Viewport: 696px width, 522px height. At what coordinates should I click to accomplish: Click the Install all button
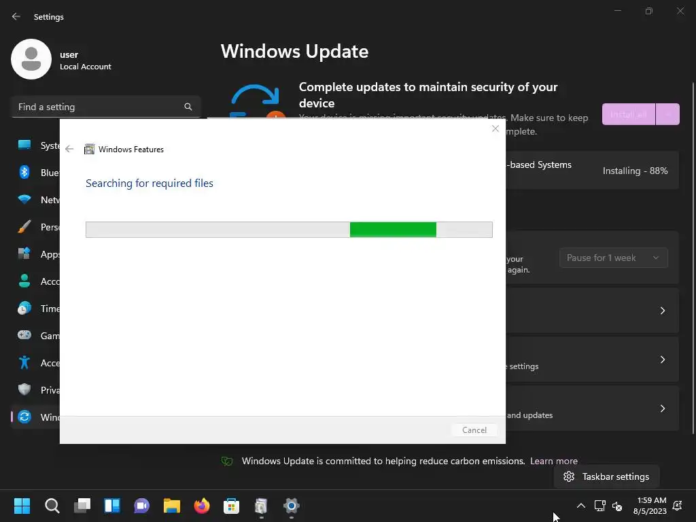click(x=628, y=114)
